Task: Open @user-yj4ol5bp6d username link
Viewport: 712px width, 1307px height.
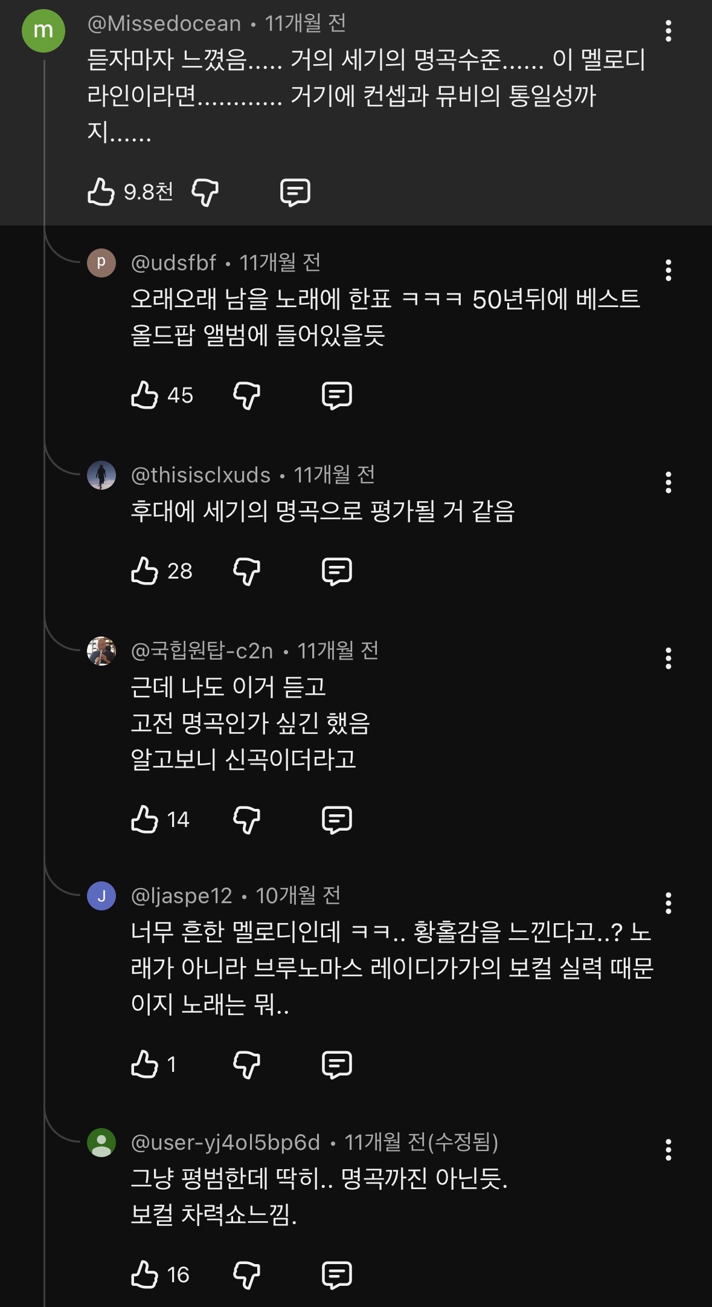Action: point(225,1142)
